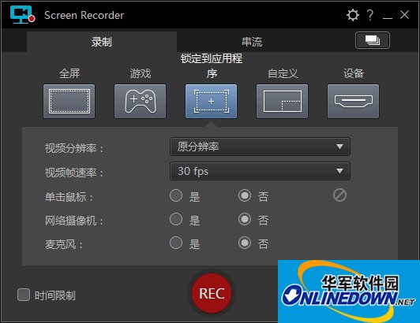This screenshot has height=323, width=420.
Task: Switch to the 录制 tab
Action: [102, 42]
